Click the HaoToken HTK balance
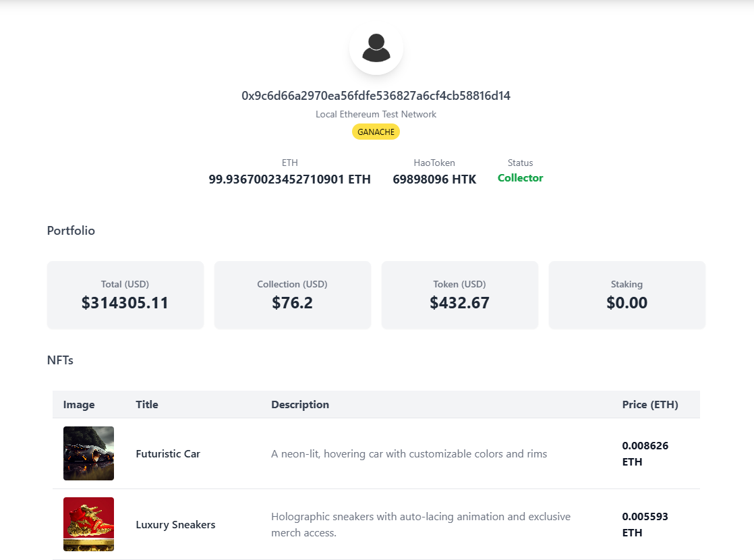 pos(434,179)
